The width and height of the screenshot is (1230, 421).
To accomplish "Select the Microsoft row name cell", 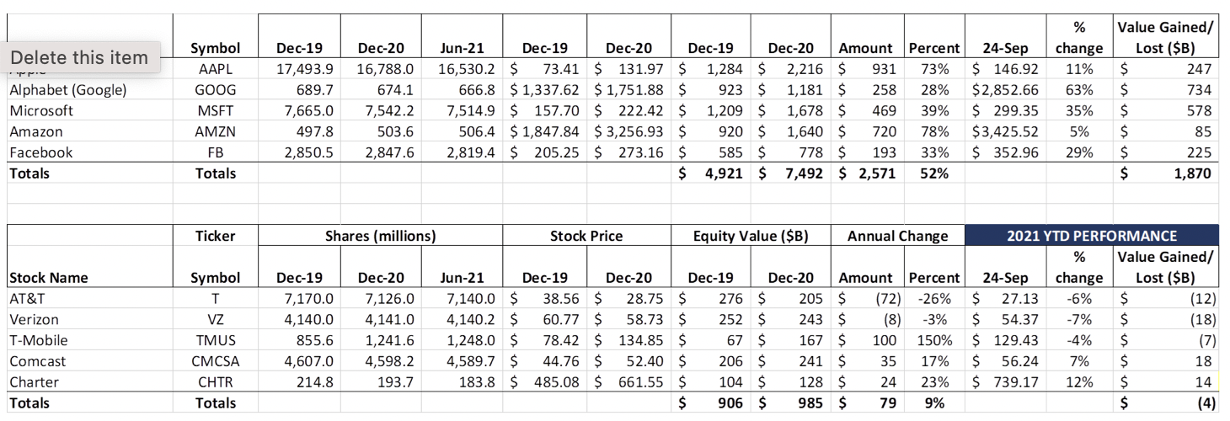I will [41, 110].
